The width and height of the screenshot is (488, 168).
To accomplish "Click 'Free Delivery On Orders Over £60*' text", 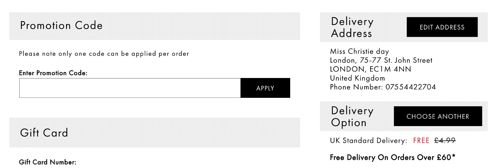I will tap(393, 158).
